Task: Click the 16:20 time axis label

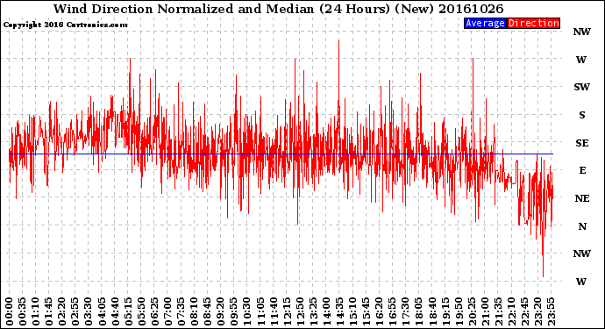Action: (380, 311)
